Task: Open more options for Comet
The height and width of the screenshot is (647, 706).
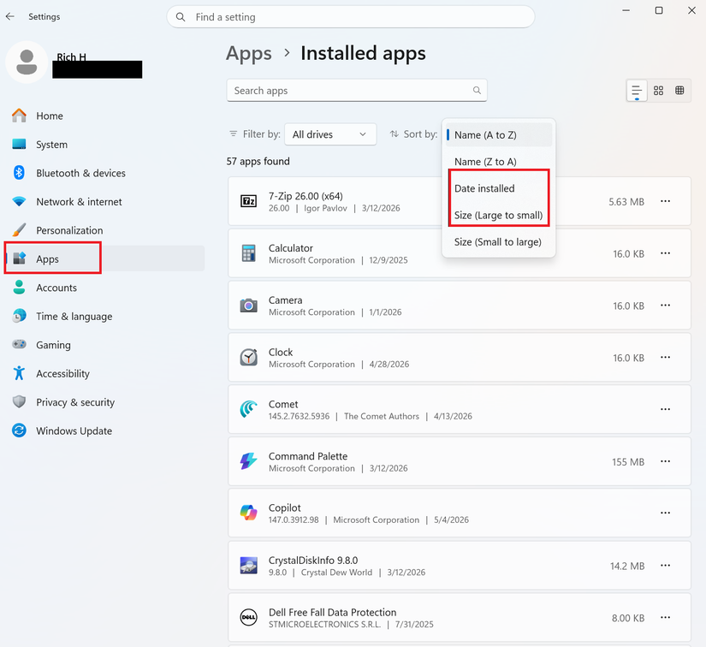Action: pyautogui.click(x=666, y=409)
